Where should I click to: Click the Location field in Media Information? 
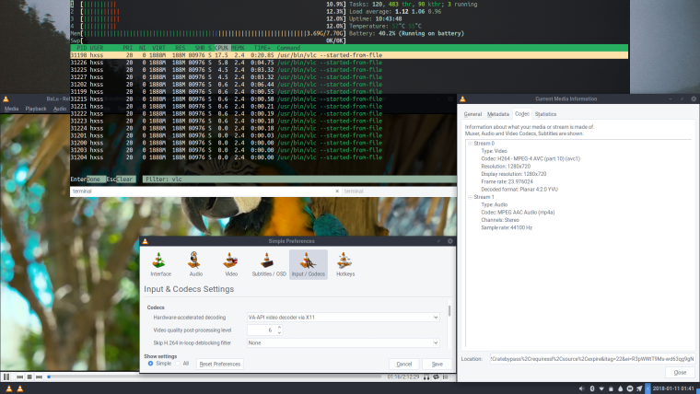[592, 359]
